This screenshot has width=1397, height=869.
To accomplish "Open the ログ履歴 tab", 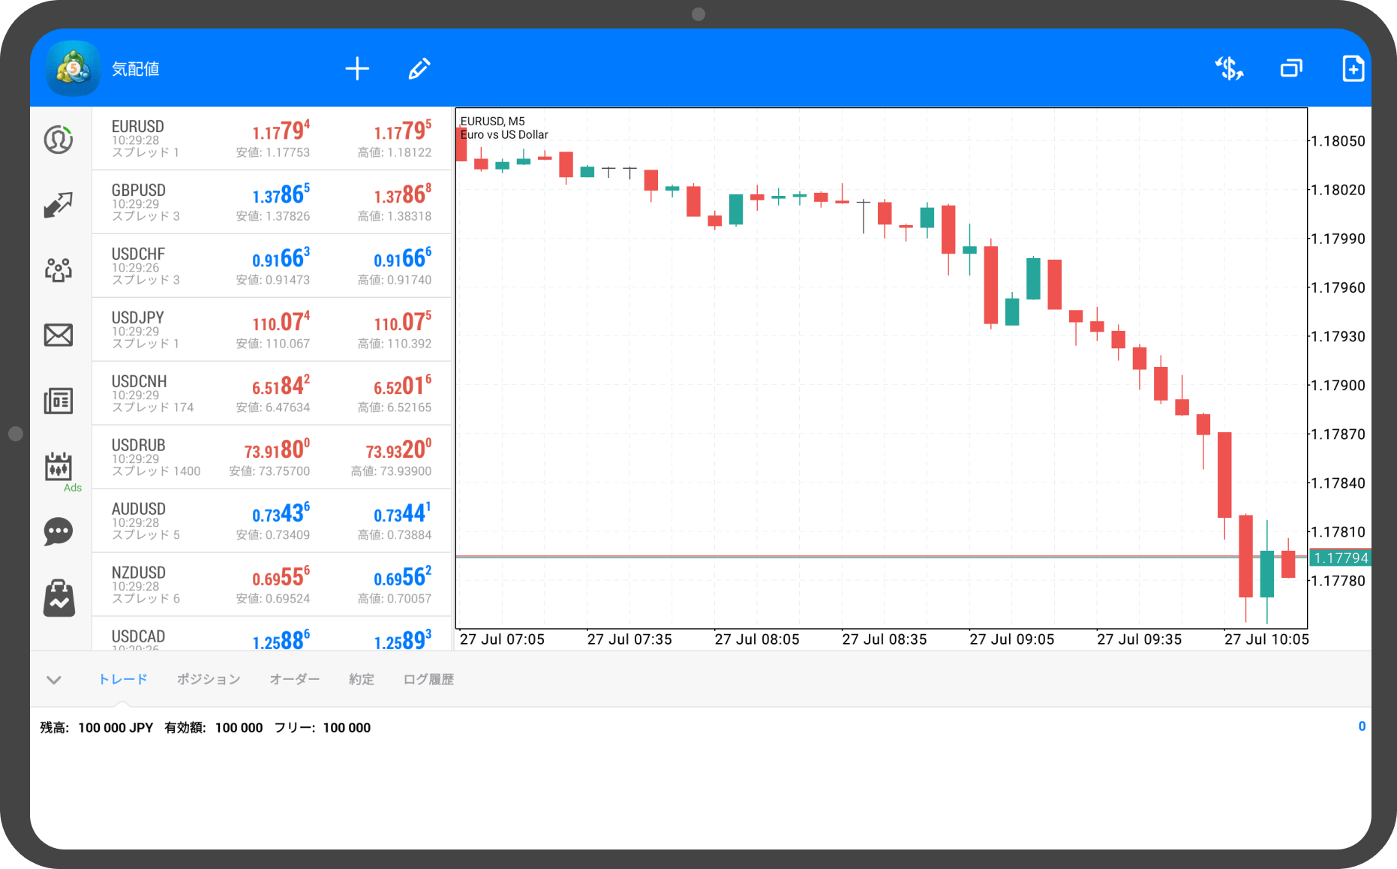I will 428,679.
